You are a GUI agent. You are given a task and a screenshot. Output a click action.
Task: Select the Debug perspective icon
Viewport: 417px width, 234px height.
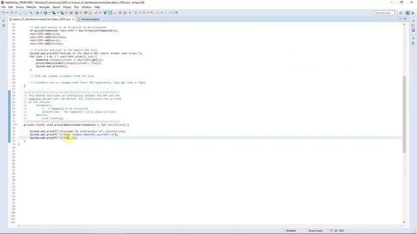click(412, 13)
